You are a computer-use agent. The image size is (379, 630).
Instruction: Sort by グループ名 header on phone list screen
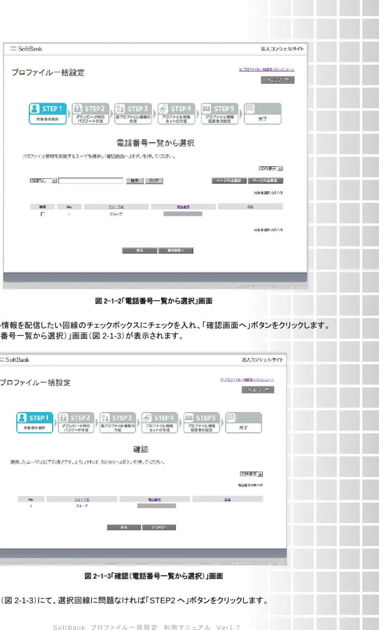click(x=116, y=207)
